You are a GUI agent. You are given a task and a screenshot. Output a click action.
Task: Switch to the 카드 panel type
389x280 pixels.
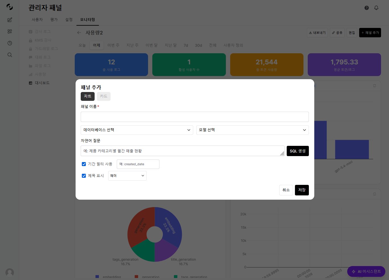[x=104, y=96]
